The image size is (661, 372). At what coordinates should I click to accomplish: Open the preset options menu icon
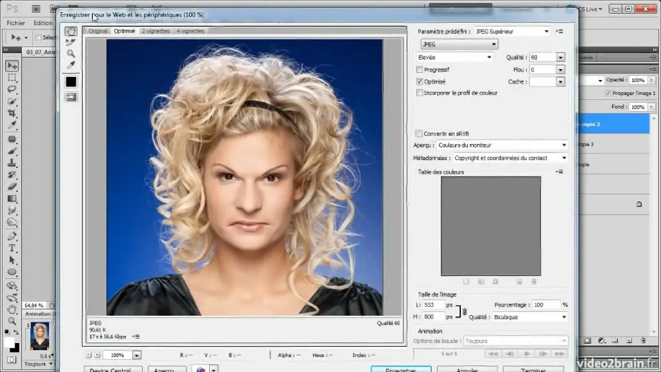(x=560, y=31)
